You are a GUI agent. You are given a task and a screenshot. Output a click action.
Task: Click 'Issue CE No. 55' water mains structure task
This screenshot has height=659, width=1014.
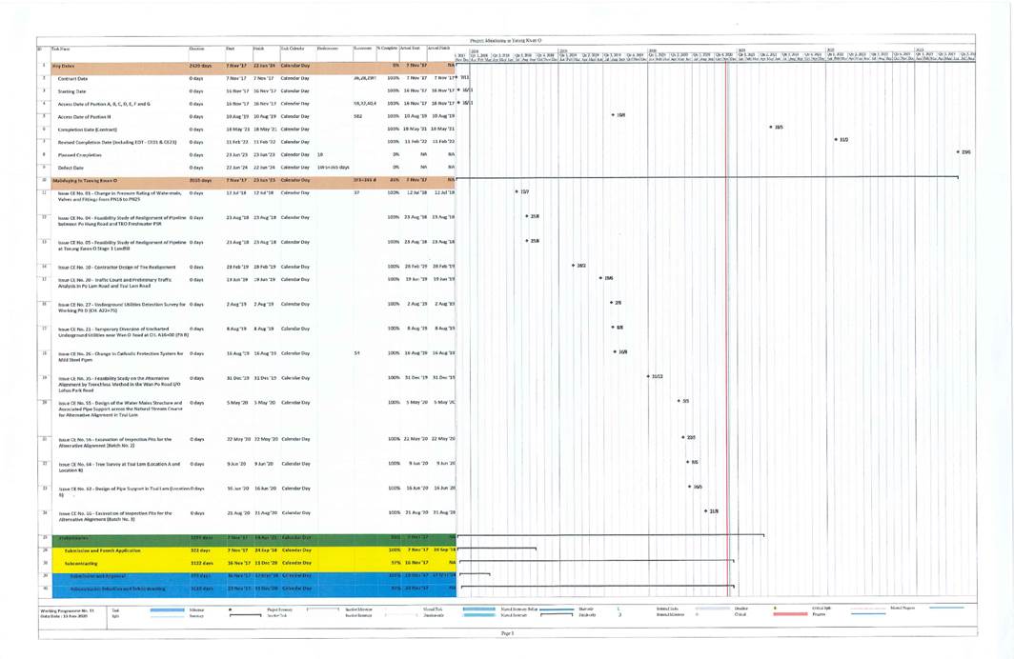(x=120, y=409)
